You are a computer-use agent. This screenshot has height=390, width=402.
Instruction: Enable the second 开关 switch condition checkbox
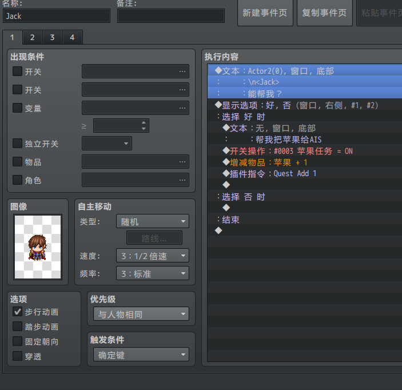pyautogui.click(x=17, y=89)
